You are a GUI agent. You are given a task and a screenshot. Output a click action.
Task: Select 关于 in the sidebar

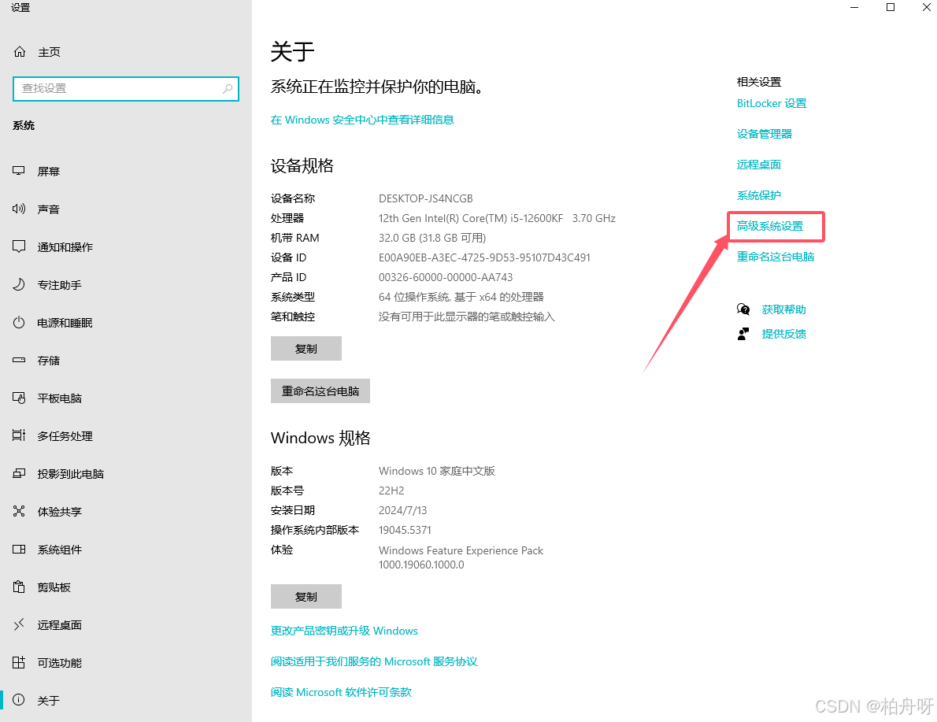pyautogui.click(x=48, y=701)
